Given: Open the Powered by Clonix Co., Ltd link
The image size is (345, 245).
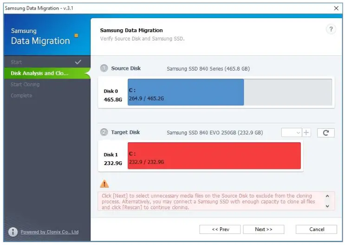Looking at the screenshot, I should pyautogui.click(x=50, y=232).
